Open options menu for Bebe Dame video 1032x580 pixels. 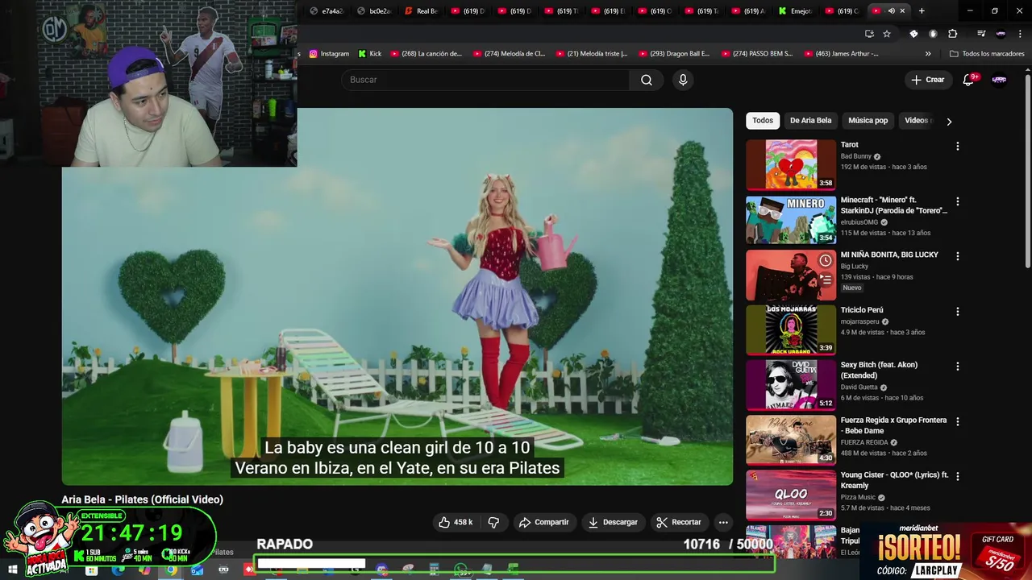pyautogui.click(x=958, y=421)
